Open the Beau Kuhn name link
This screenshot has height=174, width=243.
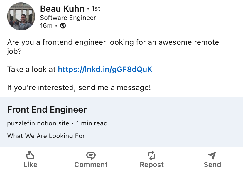[x=62, y=9]
